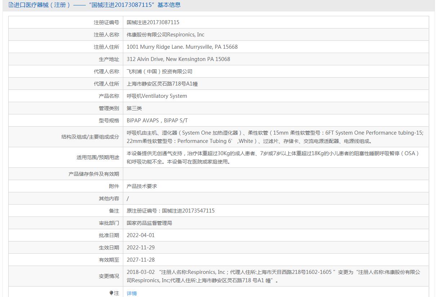
Task: Click the 产品储存条件及有效期 label
Action: click(x=94, y=174)
